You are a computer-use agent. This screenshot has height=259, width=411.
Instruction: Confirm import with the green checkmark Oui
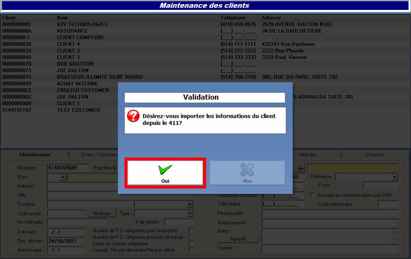165,173
